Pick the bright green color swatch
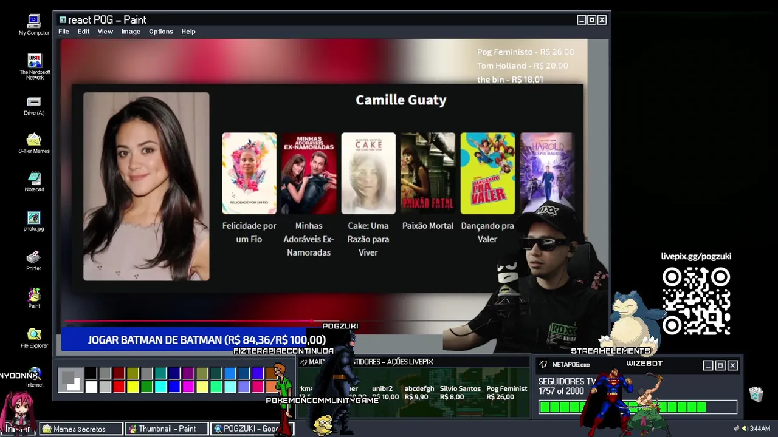 point(147,387)
